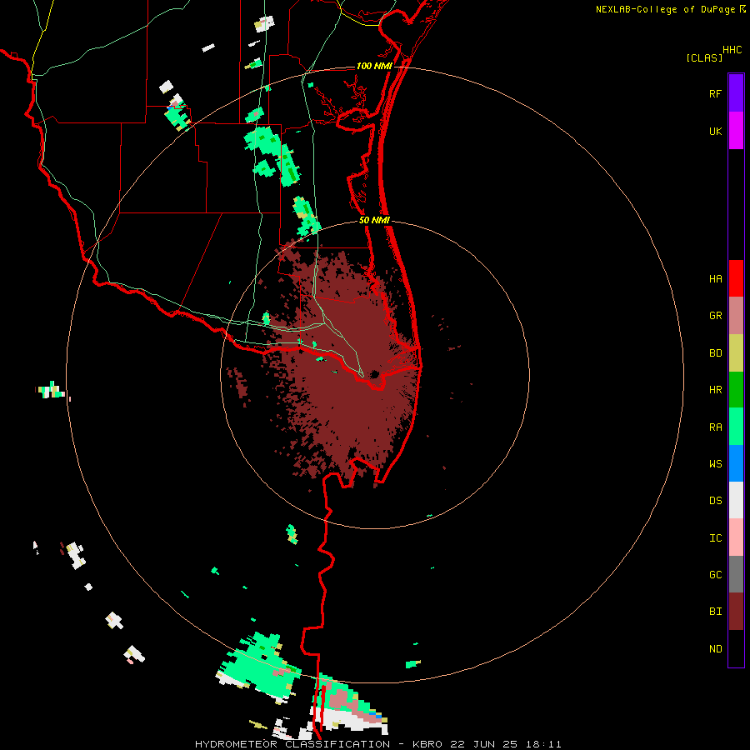750x750 pixels.
Task: Click the GR legend label
Action: pyautogui.click(x=715, y=316)
